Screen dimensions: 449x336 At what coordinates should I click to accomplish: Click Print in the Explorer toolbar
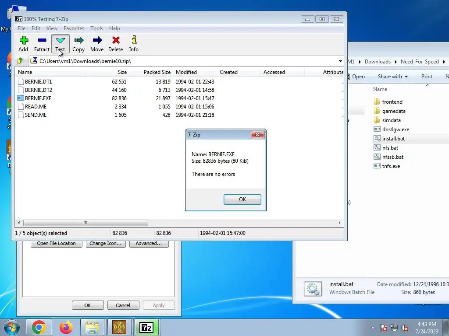[x=427, y=76]
